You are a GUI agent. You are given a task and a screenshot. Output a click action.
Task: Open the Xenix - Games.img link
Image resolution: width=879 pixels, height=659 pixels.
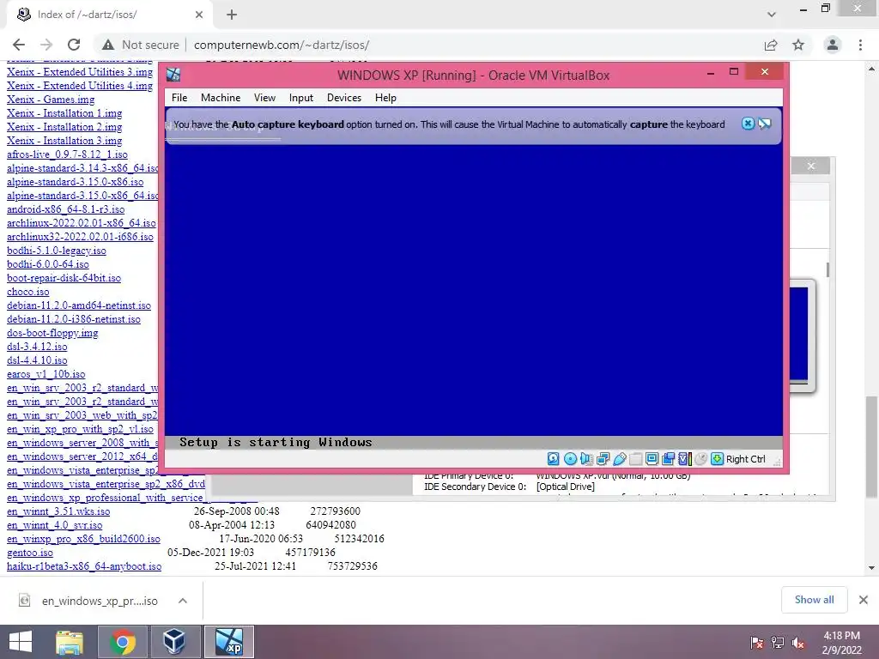pyautogui.click(x=51, y=100)
